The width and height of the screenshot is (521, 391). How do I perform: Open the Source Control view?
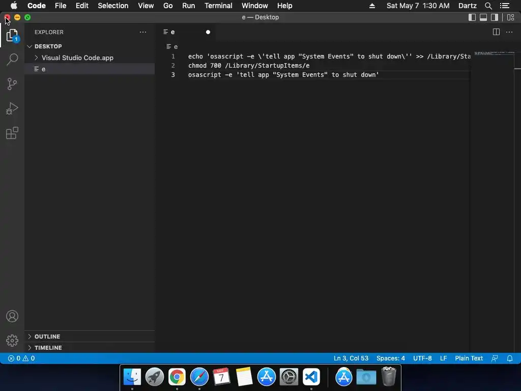point(12,84)
